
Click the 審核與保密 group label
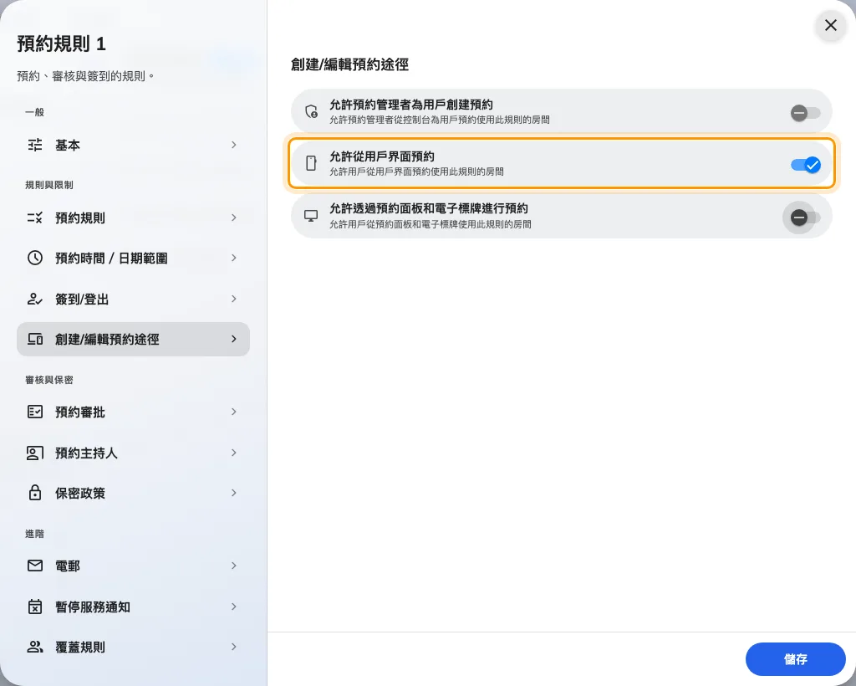tap(49, 380)
